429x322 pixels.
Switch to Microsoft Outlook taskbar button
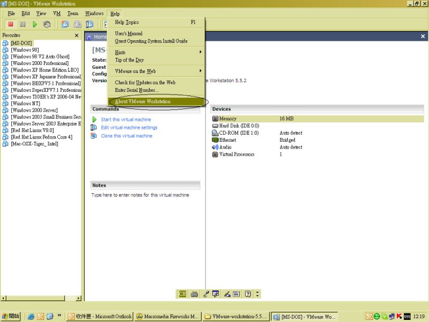click(x=100, y=317)
